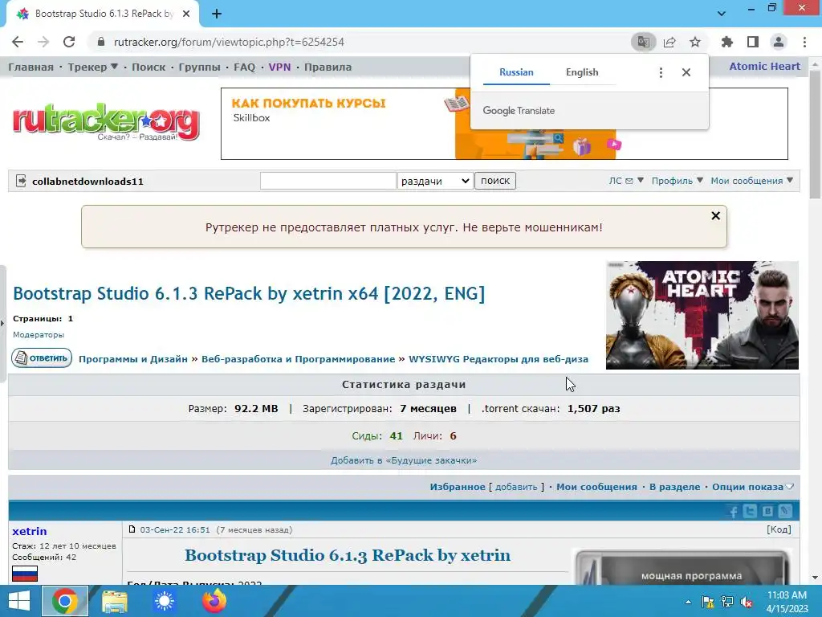Close the Google Translate popup
This screenshot has width=822, height=617.
coord(686,72)
